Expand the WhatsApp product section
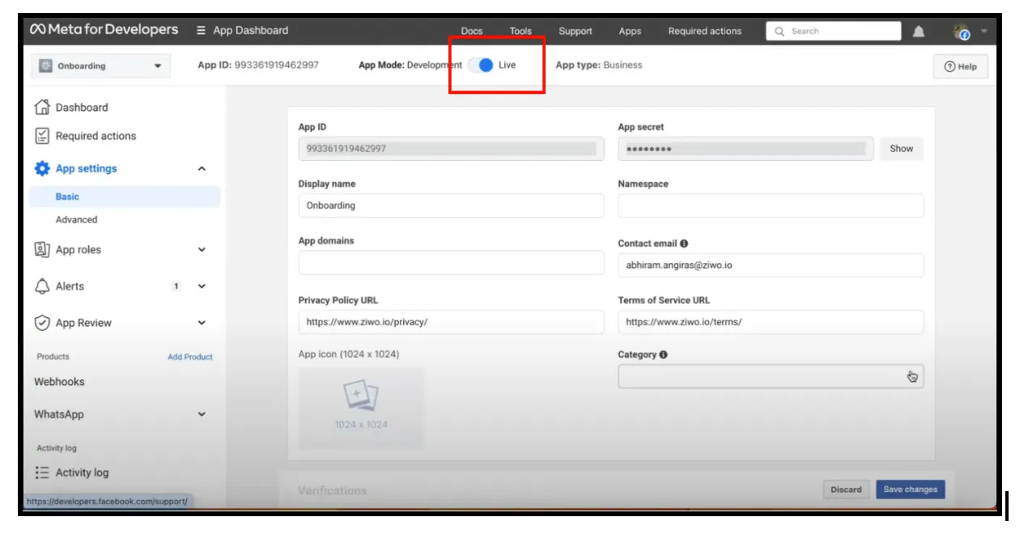 click(x=202, y=414)
